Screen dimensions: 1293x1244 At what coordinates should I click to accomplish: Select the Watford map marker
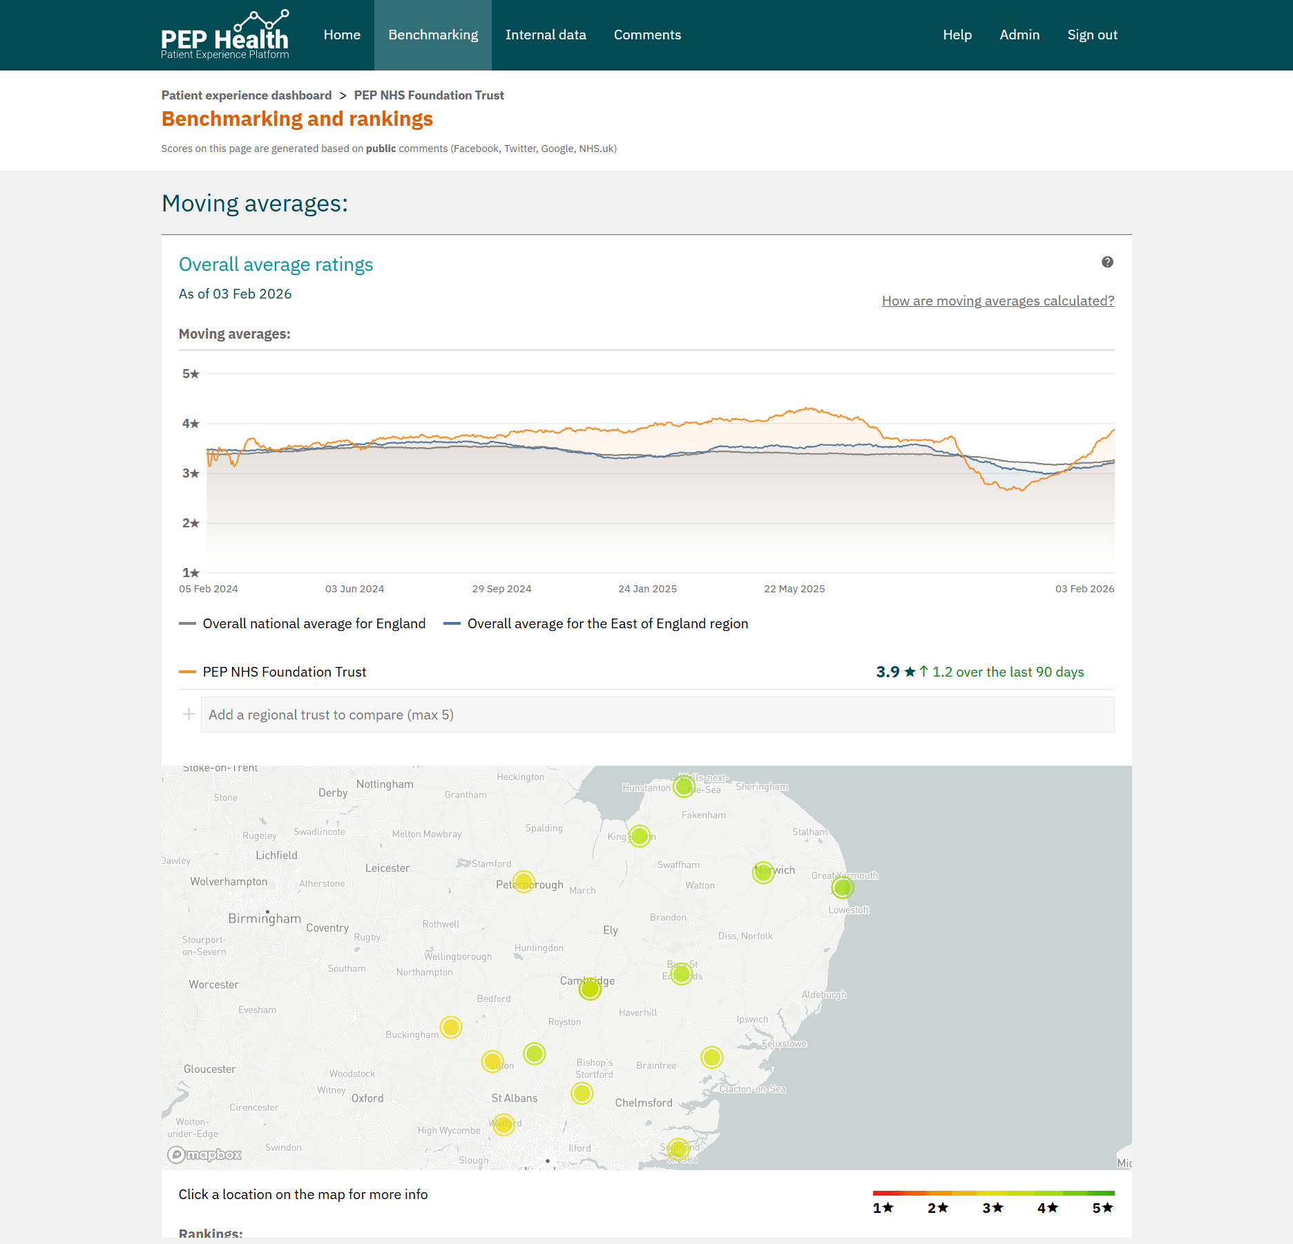(x=504, y=1124)
